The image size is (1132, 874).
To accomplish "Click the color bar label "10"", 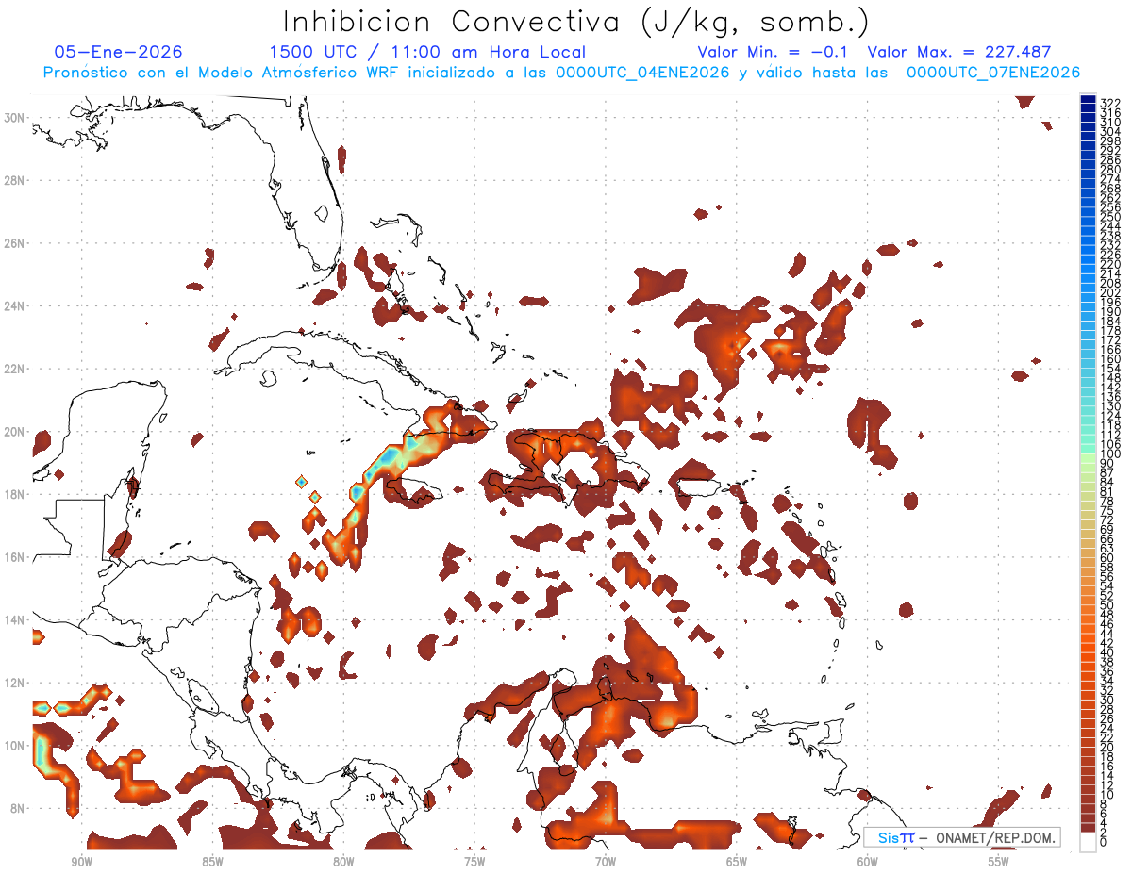I will [1107, 795].
